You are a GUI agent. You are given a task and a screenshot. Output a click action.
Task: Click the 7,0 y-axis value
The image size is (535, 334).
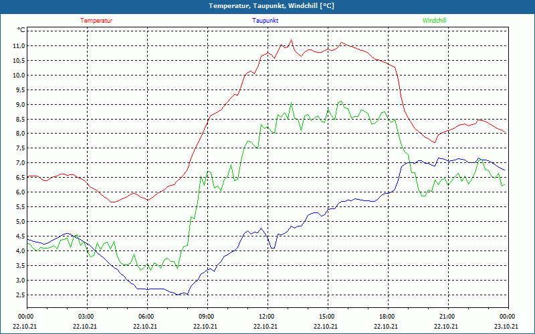tap(20, 163)
